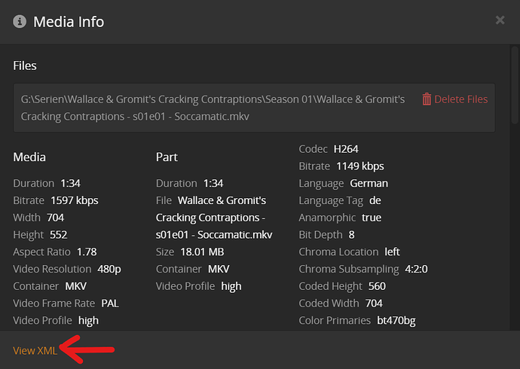Viewport: 520px width, 369px height.
Task: Click the 1149 kbps bitrate value
Action: click(x=360, y=166)
